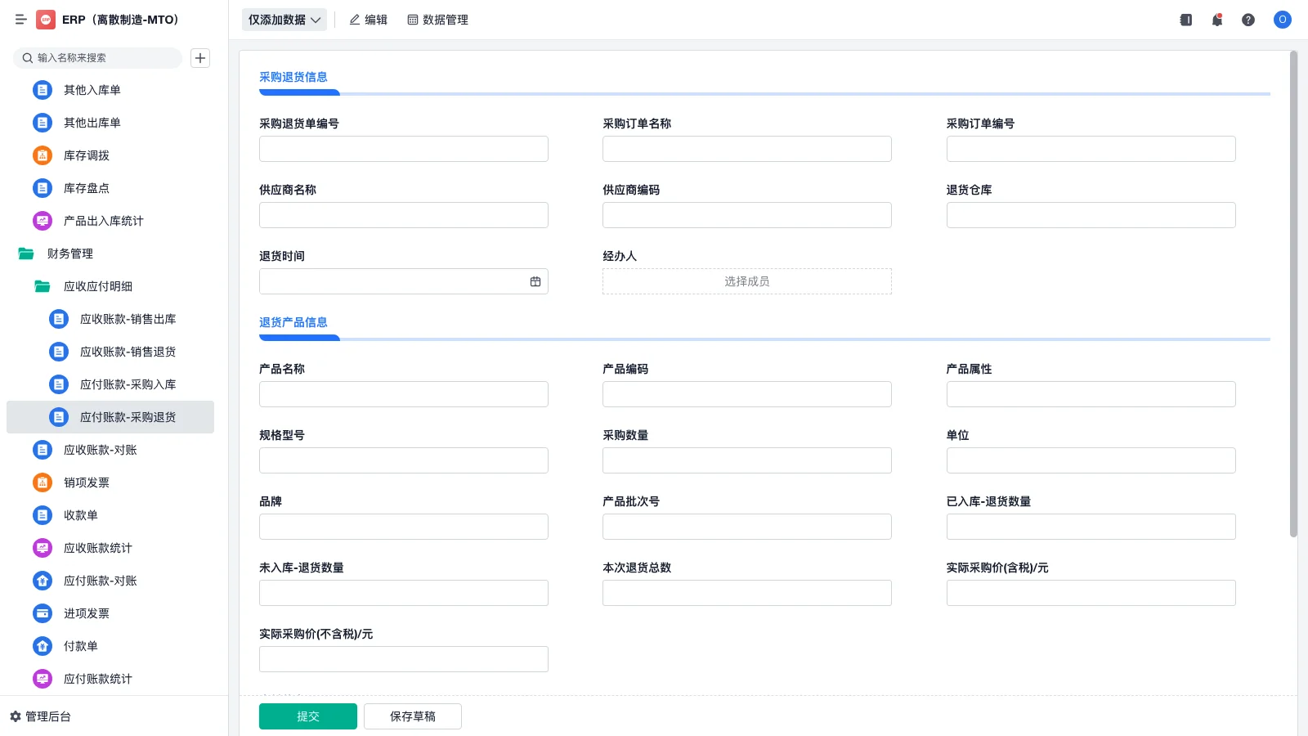Viewport: 1308px width, 736px height.
Task: Click the blue progress bar under 采购退货信息
Action: (x=299, y=92)
